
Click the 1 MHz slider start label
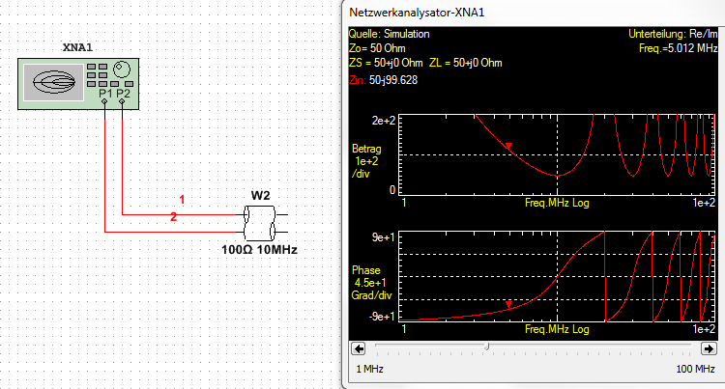pos(369,369)
